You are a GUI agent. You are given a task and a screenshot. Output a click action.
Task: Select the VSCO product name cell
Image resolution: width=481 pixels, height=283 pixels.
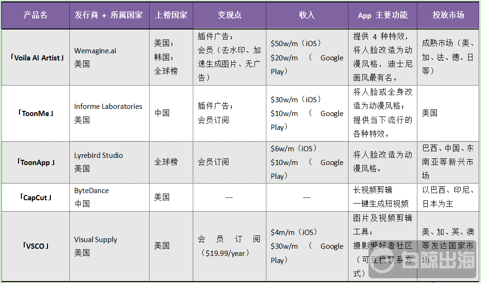36,246
